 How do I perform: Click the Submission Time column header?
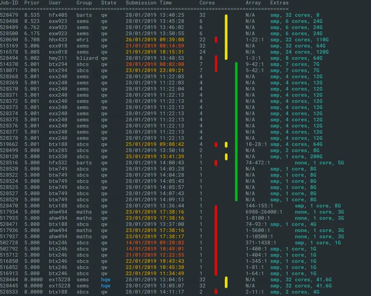point(149,3)
